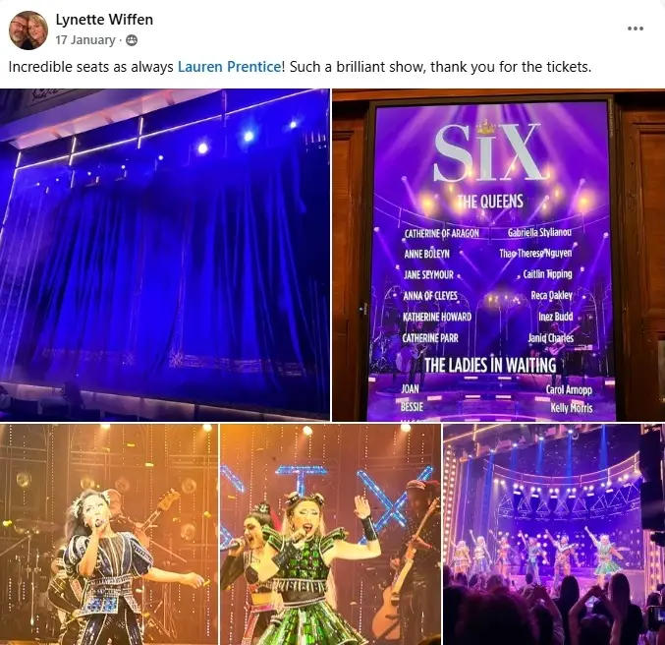Click the post caption text about incredible seats

click(x=300, y=67)
